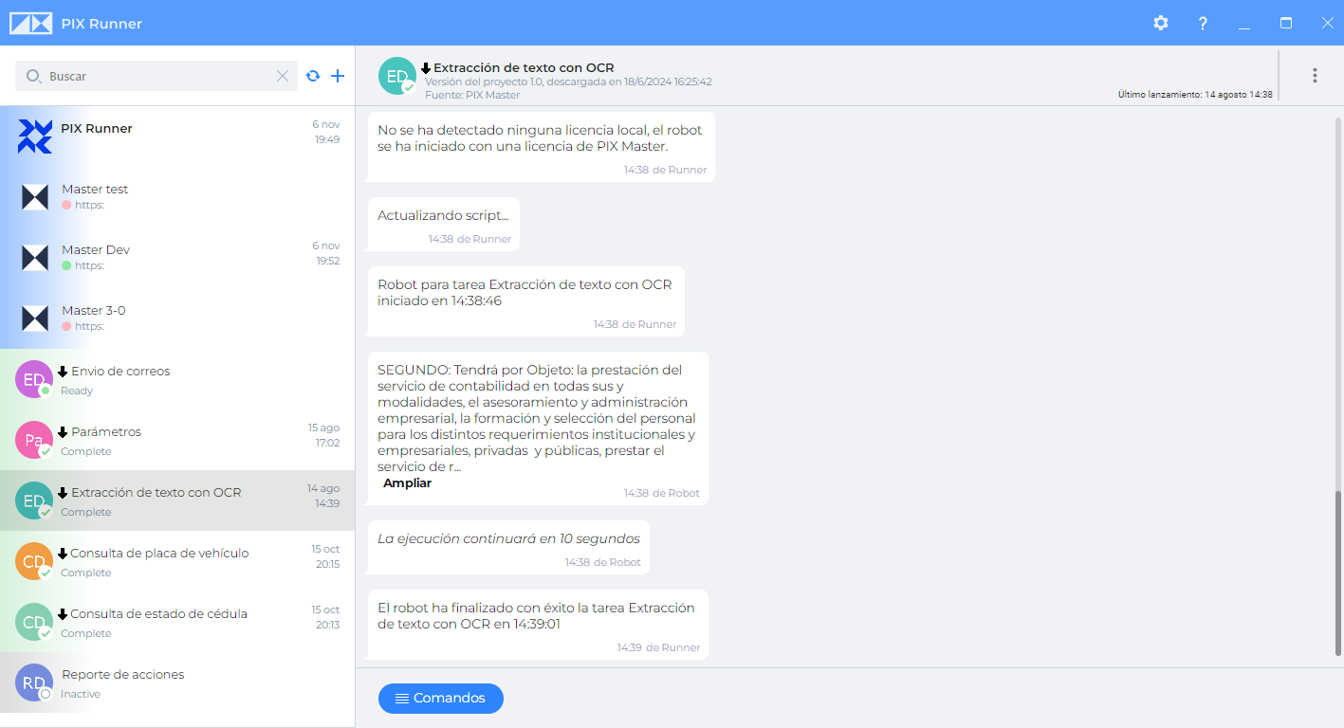Open Consulta de placa de vehículo robot
The image size is (1344, 728).
tap(177, 561)
